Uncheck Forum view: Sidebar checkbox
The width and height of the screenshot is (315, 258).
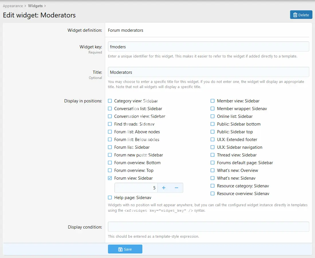tap(110, 178)
